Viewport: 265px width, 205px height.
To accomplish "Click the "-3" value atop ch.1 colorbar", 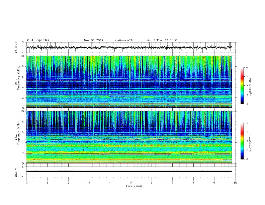I will click(x=247, y=67).
